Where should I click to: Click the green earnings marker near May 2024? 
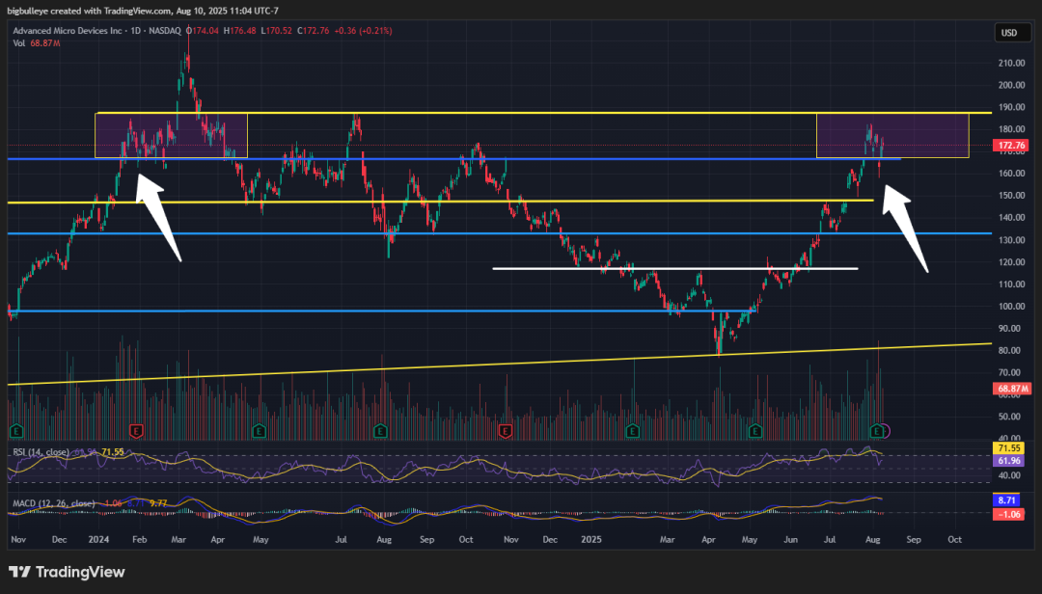click(260, 431)
